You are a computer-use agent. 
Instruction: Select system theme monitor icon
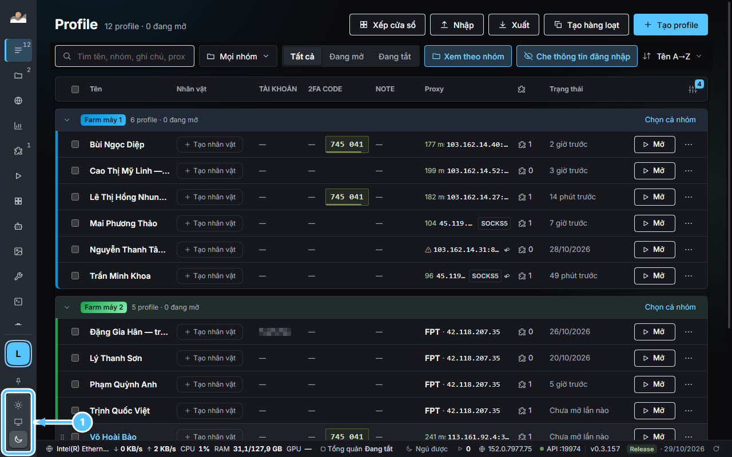tap(18, 422)
